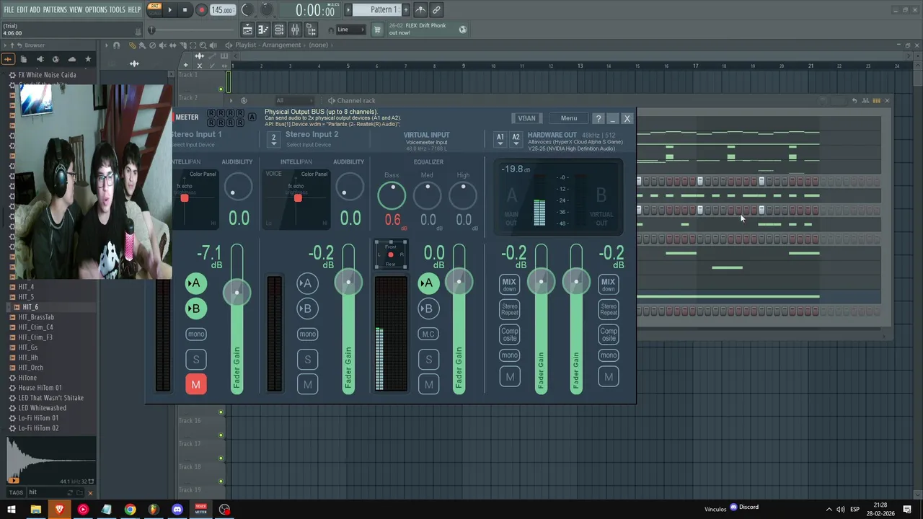Toggle Solo on Stereo Input 1
This screenshot has width=923, height=519.
pos(195,359)
